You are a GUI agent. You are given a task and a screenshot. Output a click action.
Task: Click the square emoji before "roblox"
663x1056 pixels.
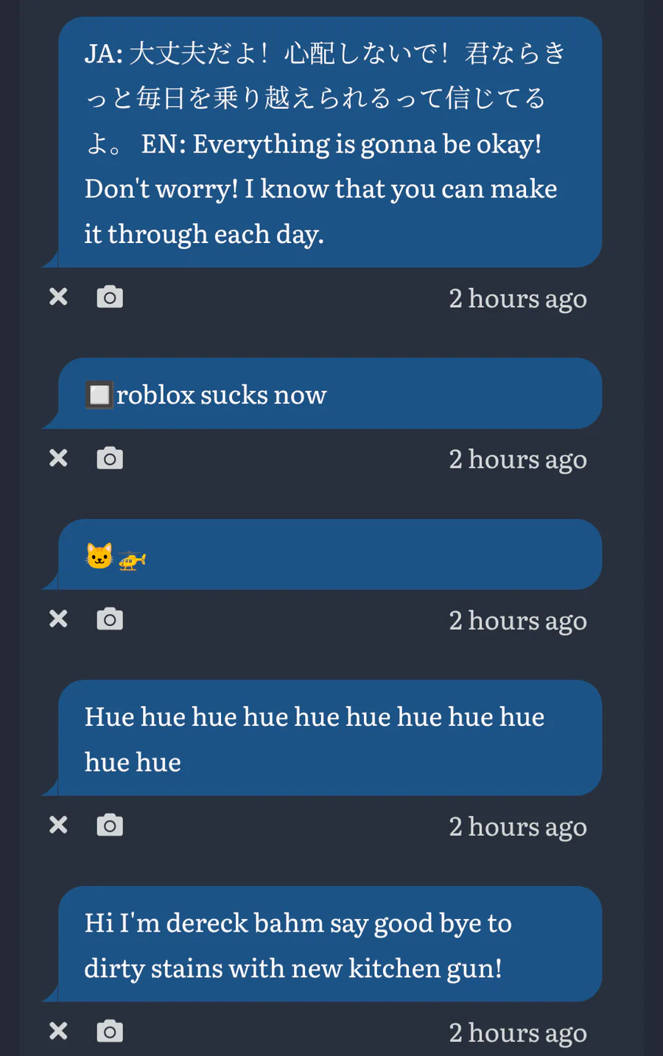[99, 395]
